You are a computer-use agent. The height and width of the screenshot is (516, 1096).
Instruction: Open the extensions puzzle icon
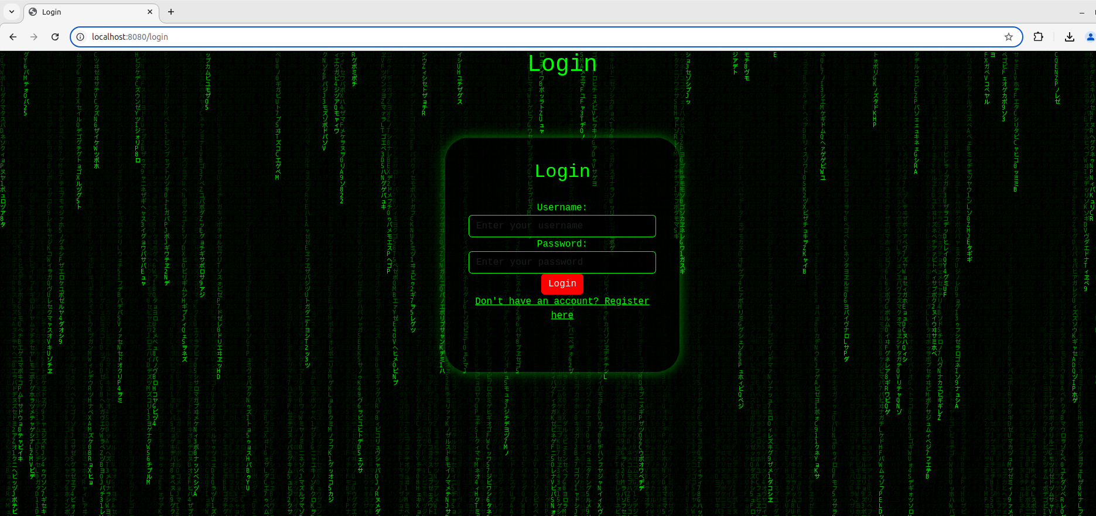pyautogui.click(x=1038, y=37)
